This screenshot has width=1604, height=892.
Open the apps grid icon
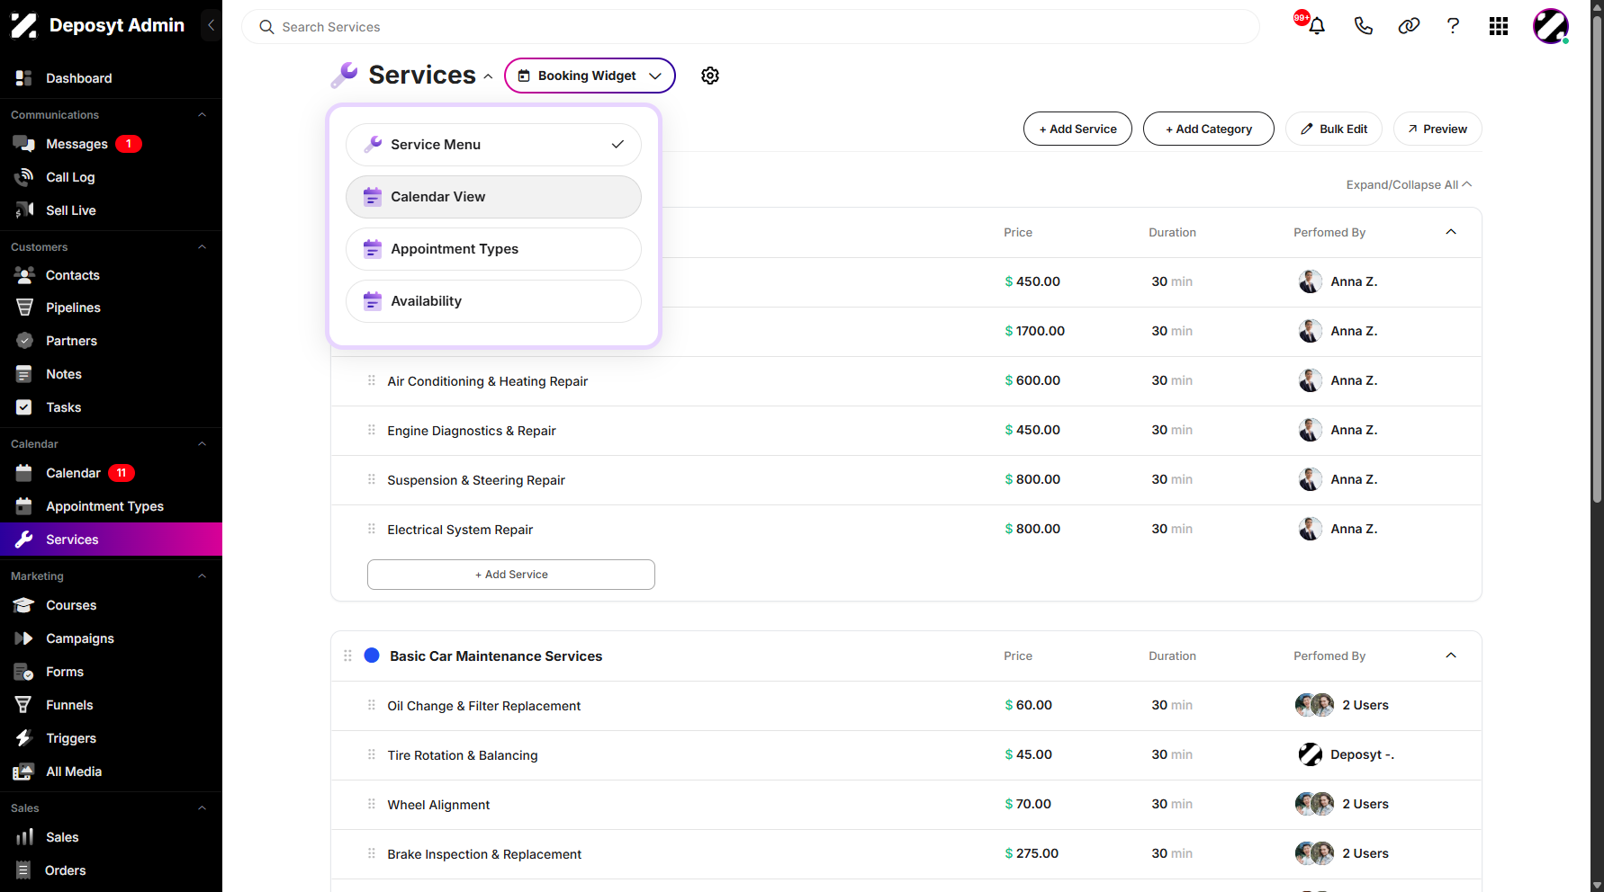tap(1499, 26)
